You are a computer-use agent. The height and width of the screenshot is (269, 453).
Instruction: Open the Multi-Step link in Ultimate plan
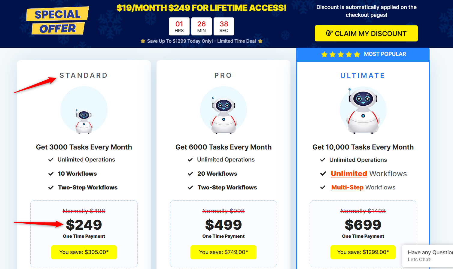pos(347,187)
